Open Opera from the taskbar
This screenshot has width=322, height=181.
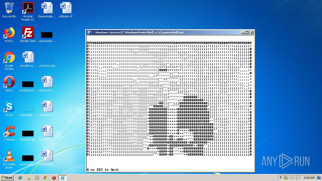coord(54,178)
